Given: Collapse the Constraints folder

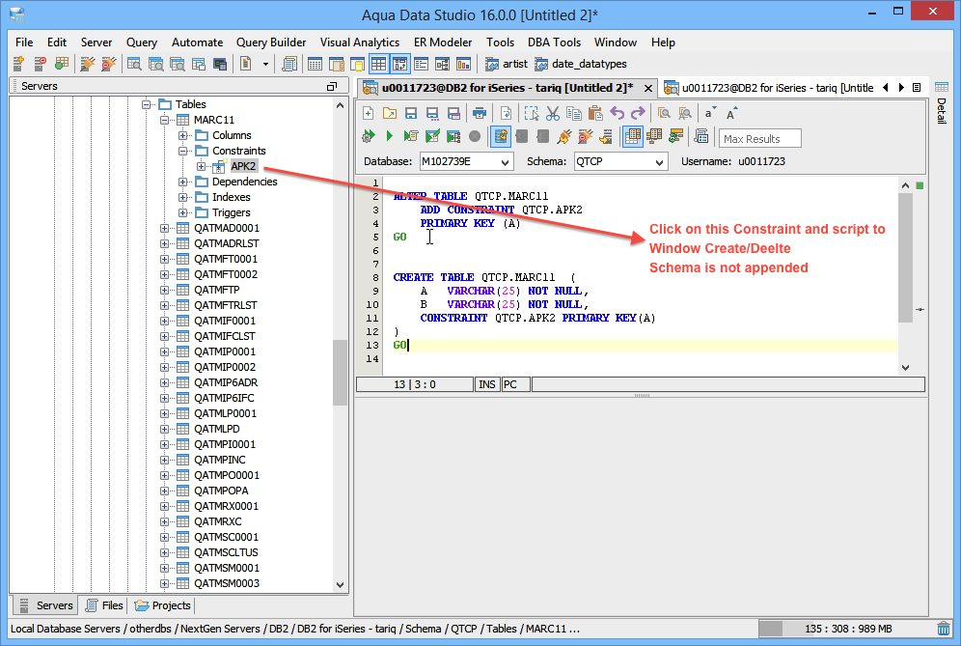Looking at the screenshot, I should pos(182,151).
